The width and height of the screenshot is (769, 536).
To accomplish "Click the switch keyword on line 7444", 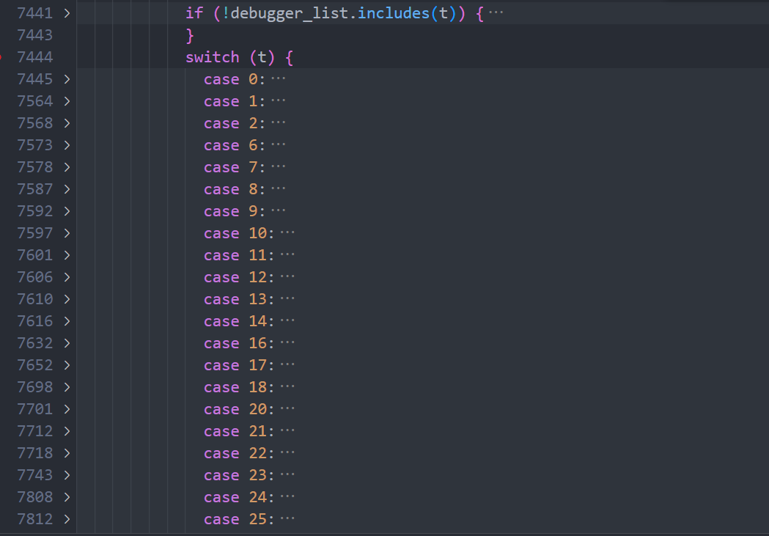I will click(x=213, y=57).
